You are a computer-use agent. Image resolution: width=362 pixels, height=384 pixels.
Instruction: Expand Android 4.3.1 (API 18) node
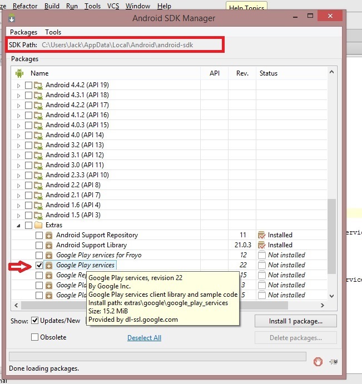(18, 96)
